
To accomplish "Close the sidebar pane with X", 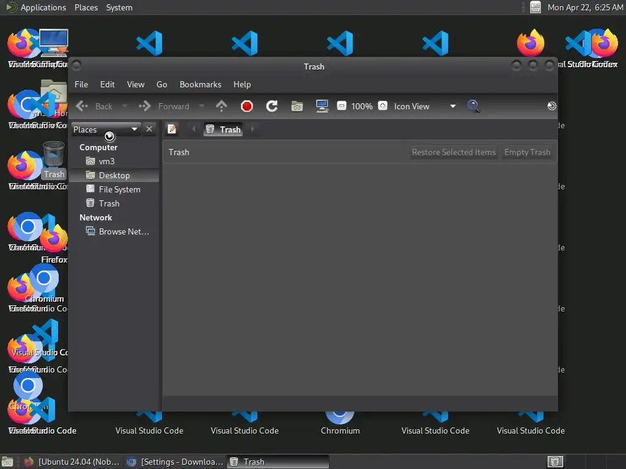I will coord(149,129).
